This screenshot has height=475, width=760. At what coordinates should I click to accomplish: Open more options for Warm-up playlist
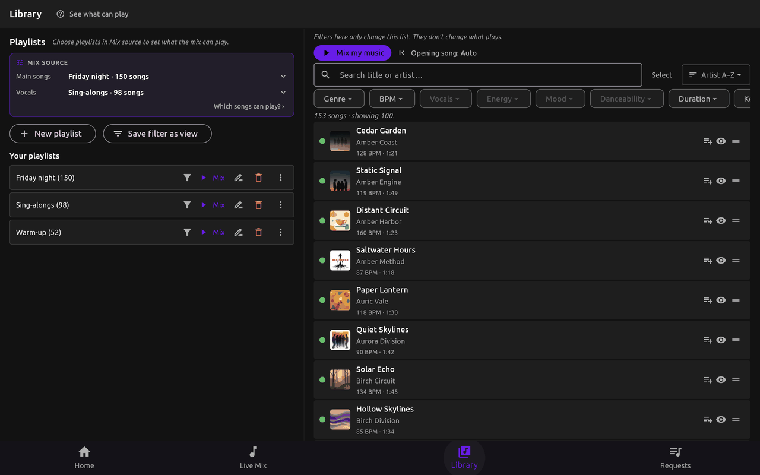pyautogui.click(x=281, y=232)
